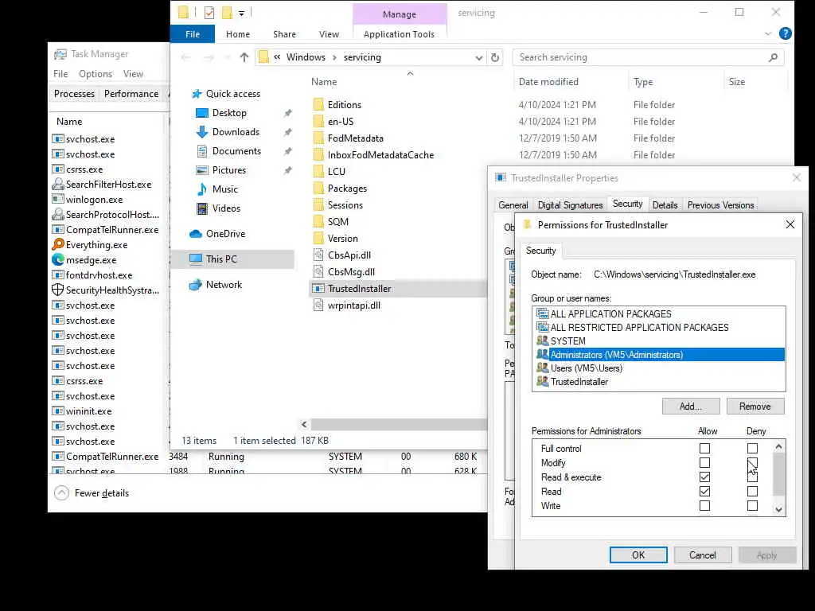Click Cancel in the Permissions dialog
815x611 pixels.
pyautogui.click(x=703, y=555)
